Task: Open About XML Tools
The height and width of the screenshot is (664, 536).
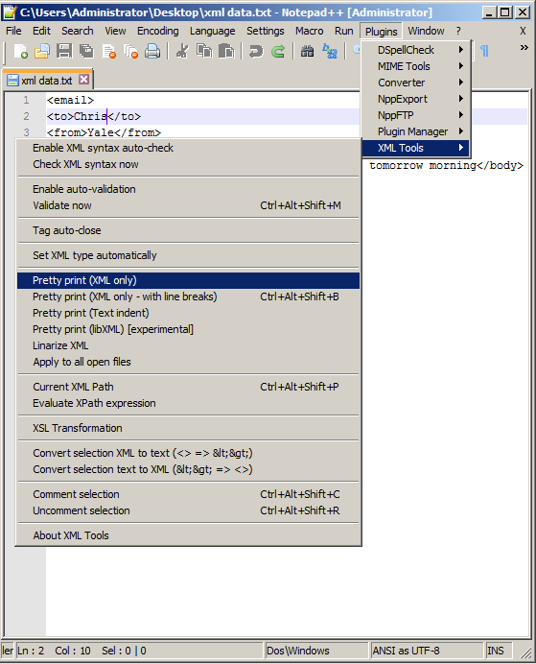Action: click(188, 535)
